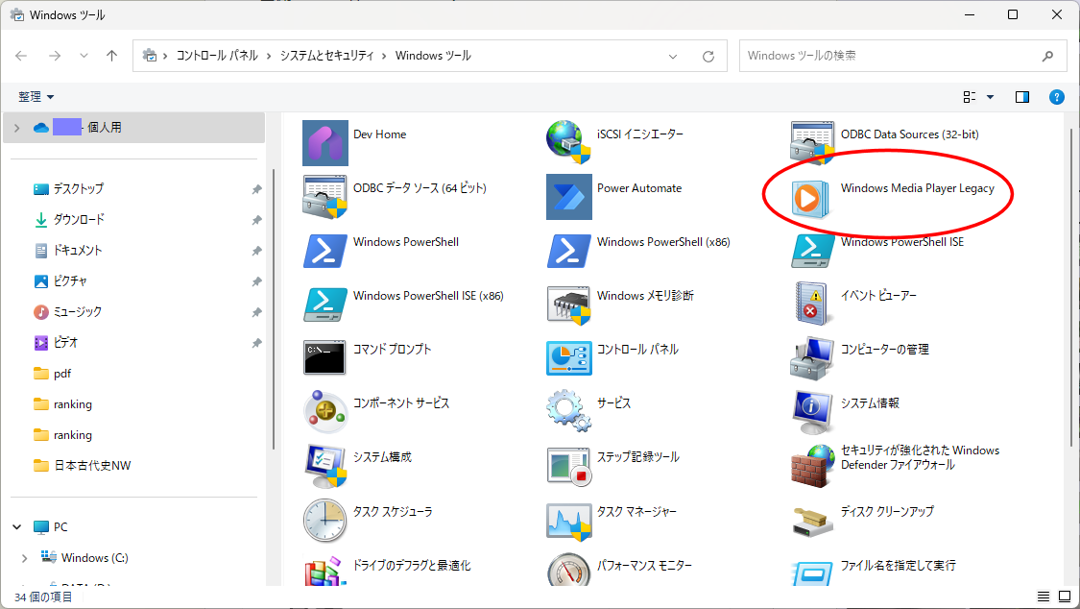
Task: Expand the Windows (C:) drive node
Action: click(x=25, y=558)
